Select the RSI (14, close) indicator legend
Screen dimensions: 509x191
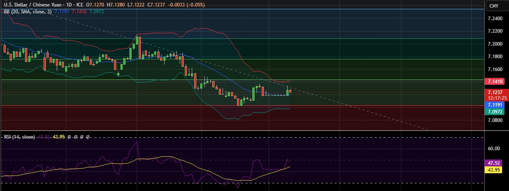pos(19,137)
